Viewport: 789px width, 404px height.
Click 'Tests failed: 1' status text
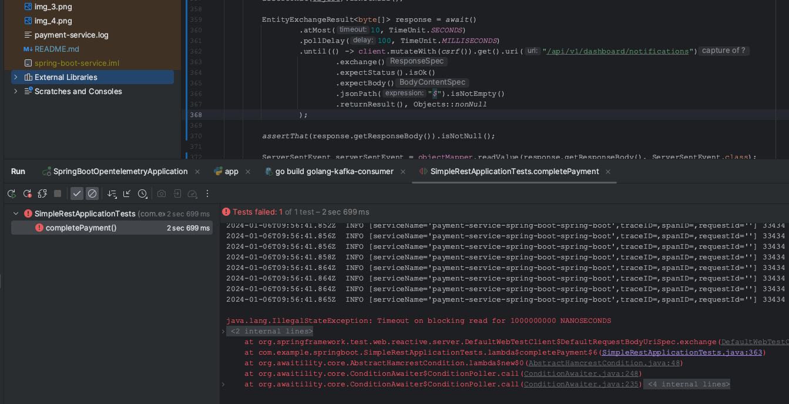257,212
